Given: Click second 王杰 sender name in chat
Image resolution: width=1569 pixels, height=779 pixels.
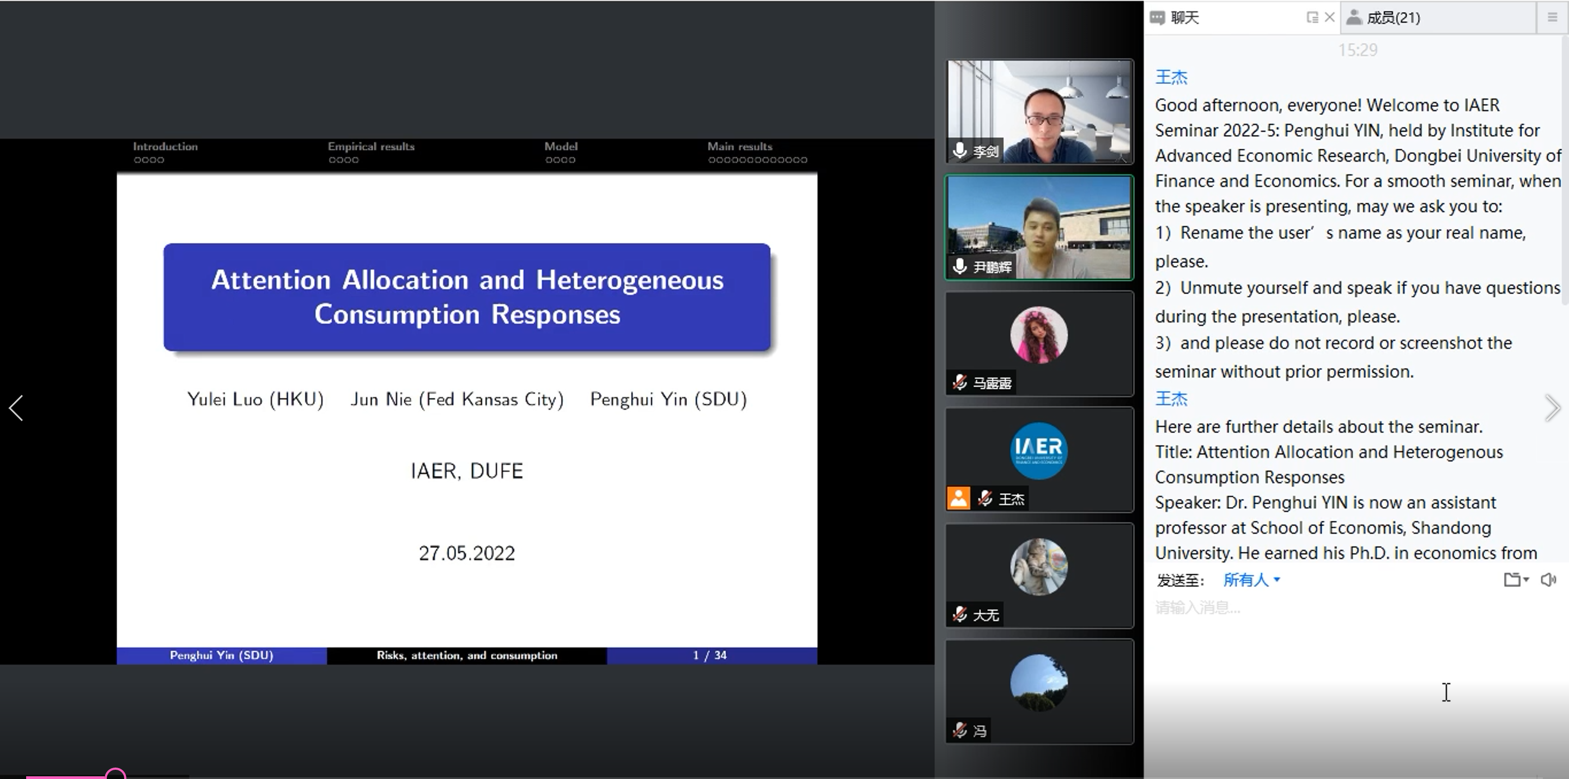Looking at the screenshot, I should click(1171, 399).
